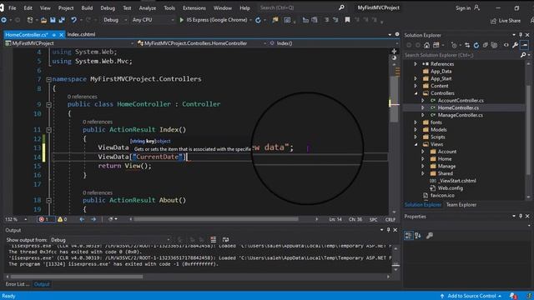Switch to Team Explorer tab
This screenshot has height=300, width=534.
pos(461,205)
